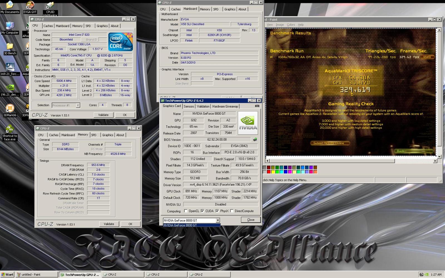Toggle the DirectCompute checkbox in GPU-Z
Screen dimensions: 445x278
(x=232, y=211)
